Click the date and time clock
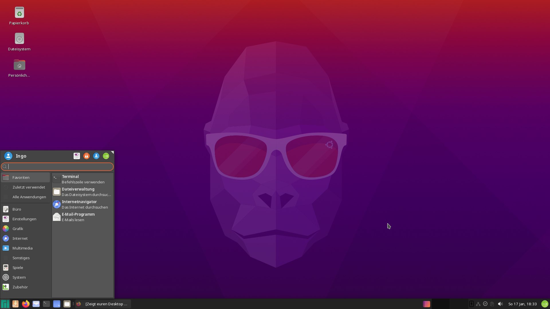550x309 pixels. coord(522,304)
